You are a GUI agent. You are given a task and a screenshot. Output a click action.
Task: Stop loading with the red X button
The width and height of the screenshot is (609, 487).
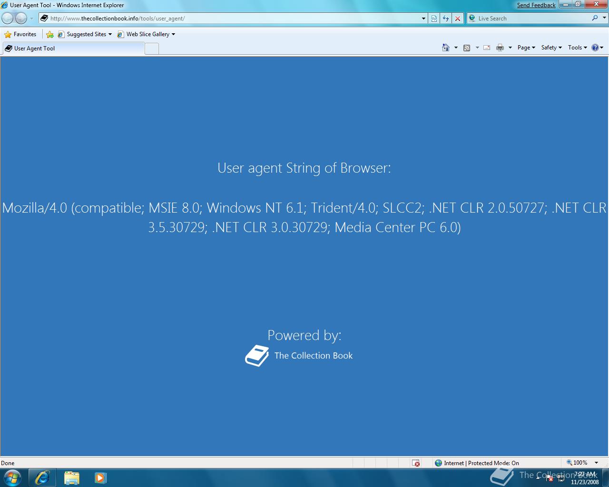(458, 19)
